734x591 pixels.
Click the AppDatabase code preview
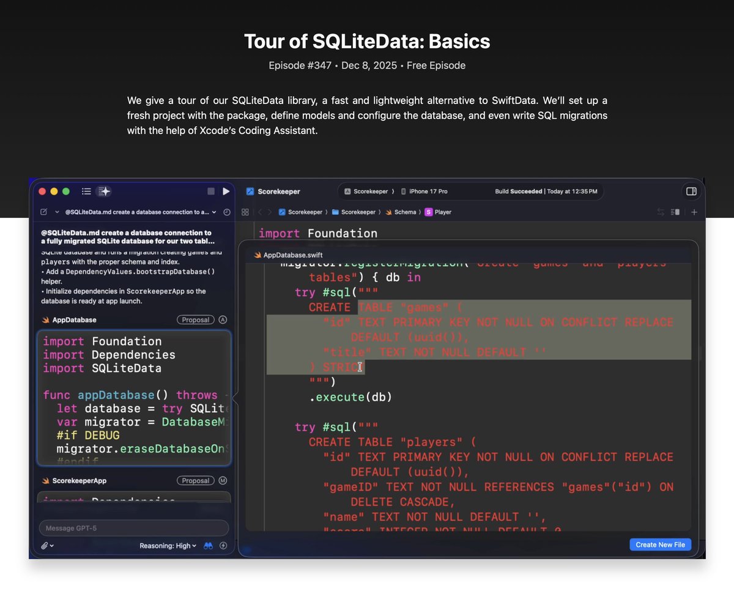(134, 398)
